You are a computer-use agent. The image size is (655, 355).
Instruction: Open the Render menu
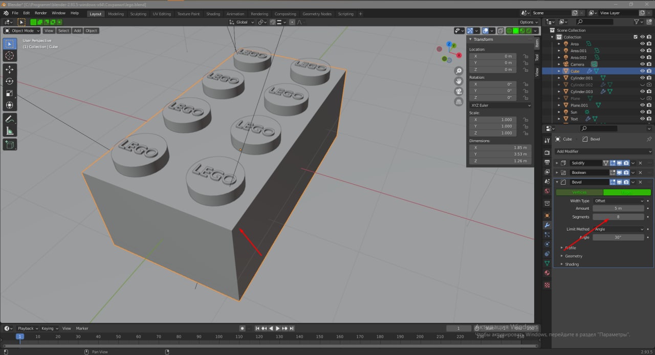click(x=41, y=13)
